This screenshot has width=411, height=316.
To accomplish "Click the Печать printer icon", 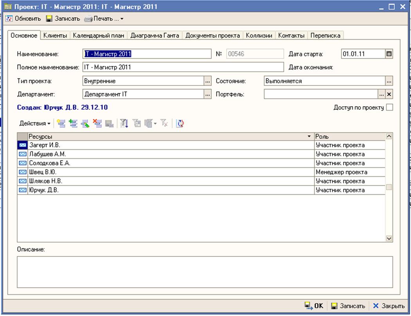I will click(88, 19).
